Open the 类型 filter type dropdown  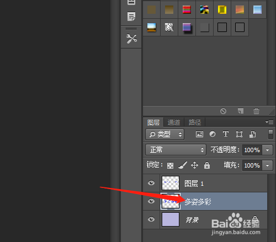[165, 135]
